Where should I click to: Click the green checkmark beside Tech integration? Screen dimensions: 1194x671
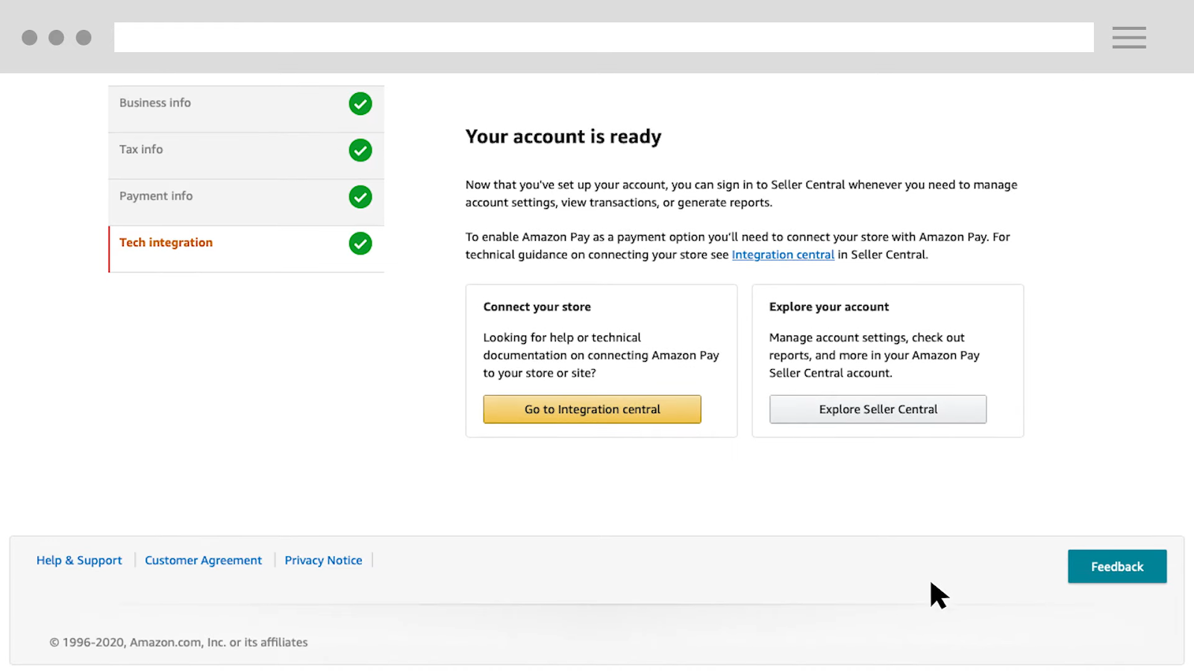coord(360,244)
